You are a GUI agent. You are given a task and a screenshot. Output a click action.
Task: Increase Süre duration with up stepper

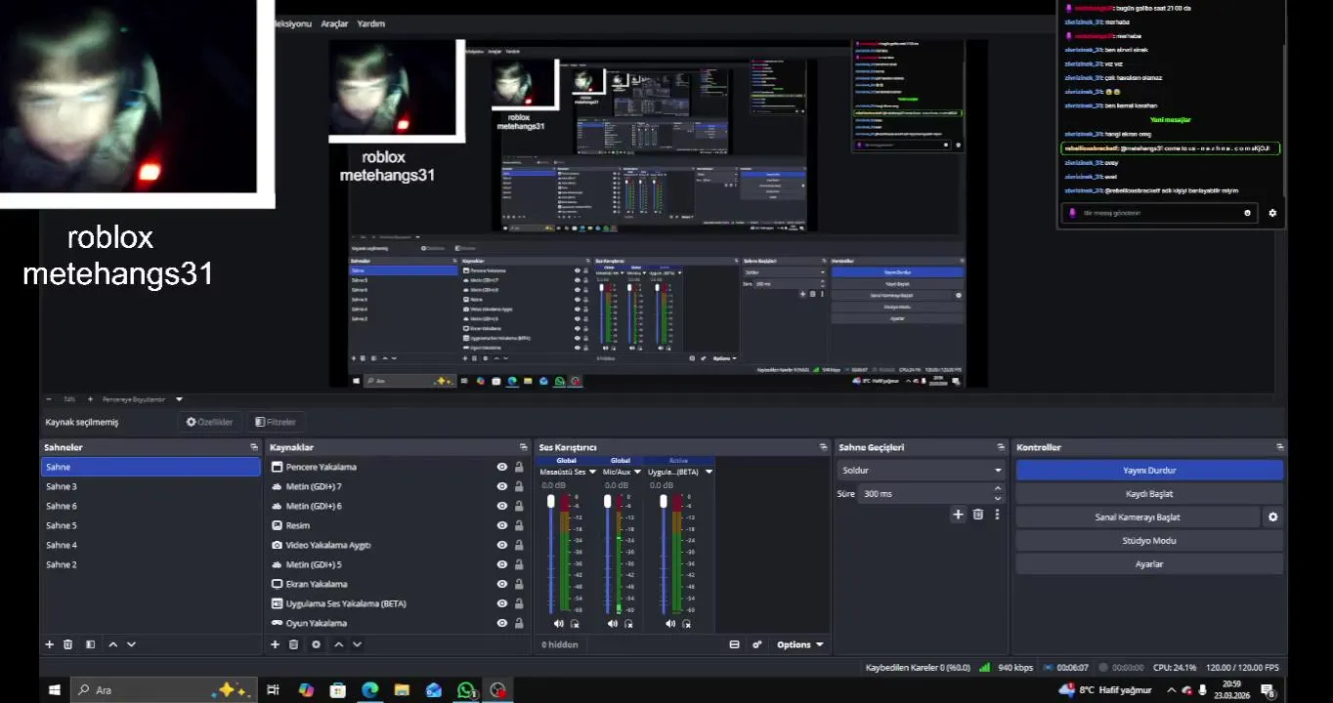(x=998, y=488)
